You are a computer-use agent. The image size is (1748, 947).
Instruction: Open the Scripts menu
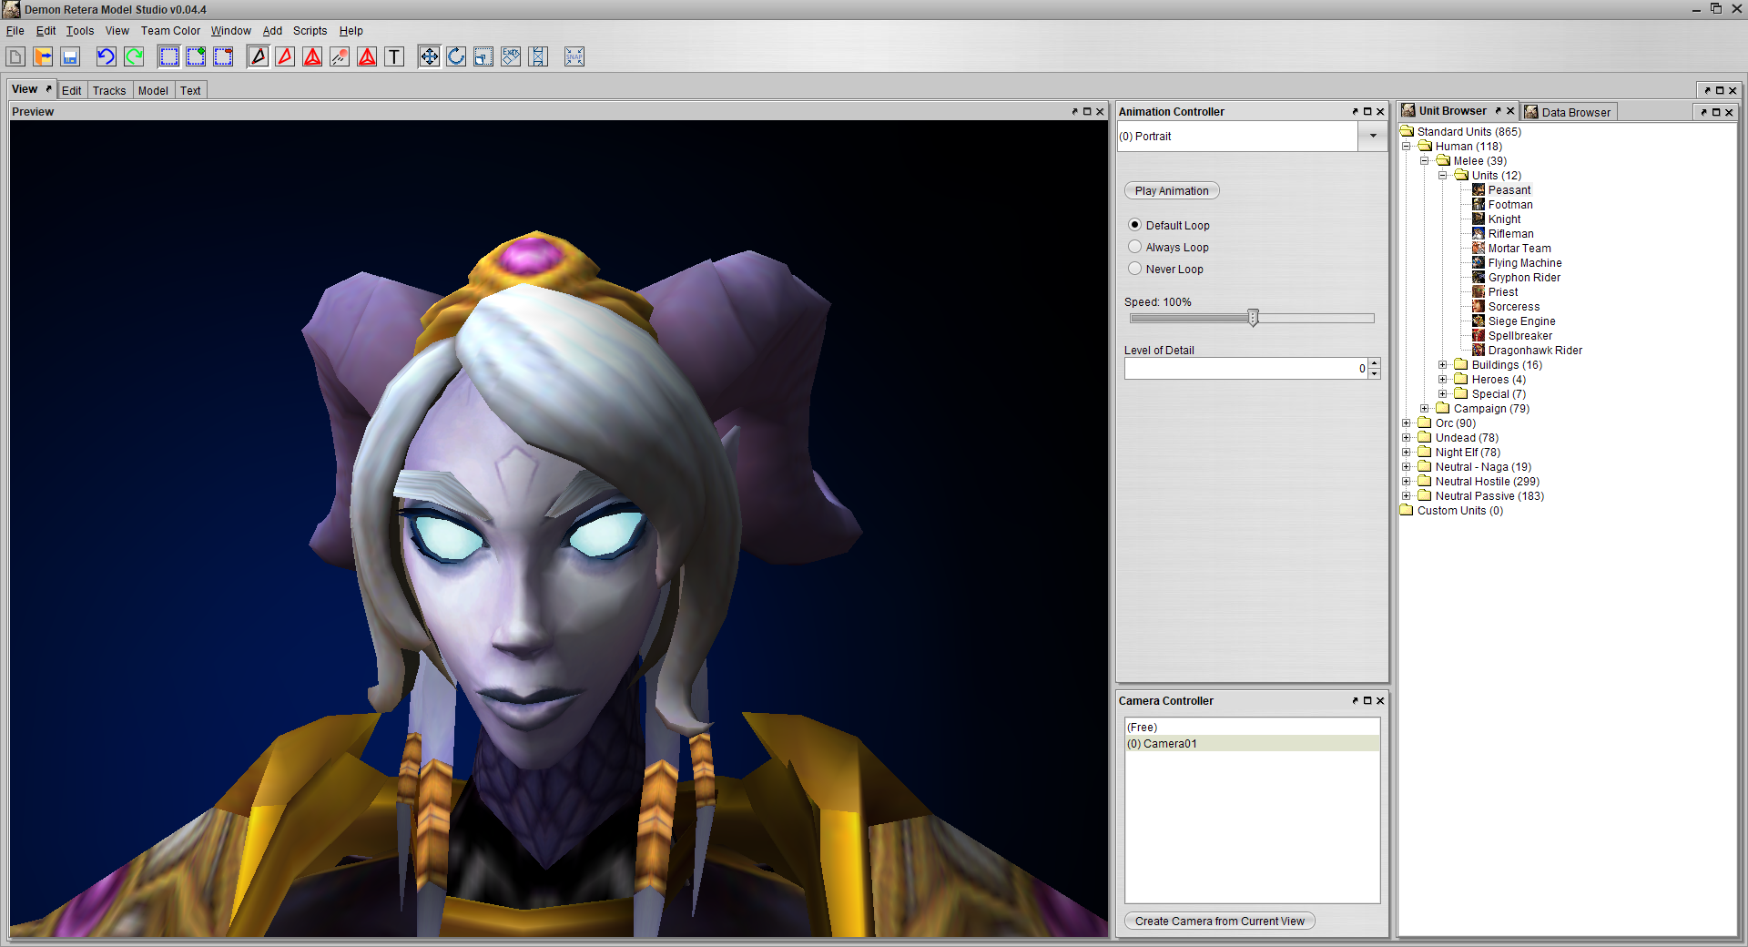point(310,31)
